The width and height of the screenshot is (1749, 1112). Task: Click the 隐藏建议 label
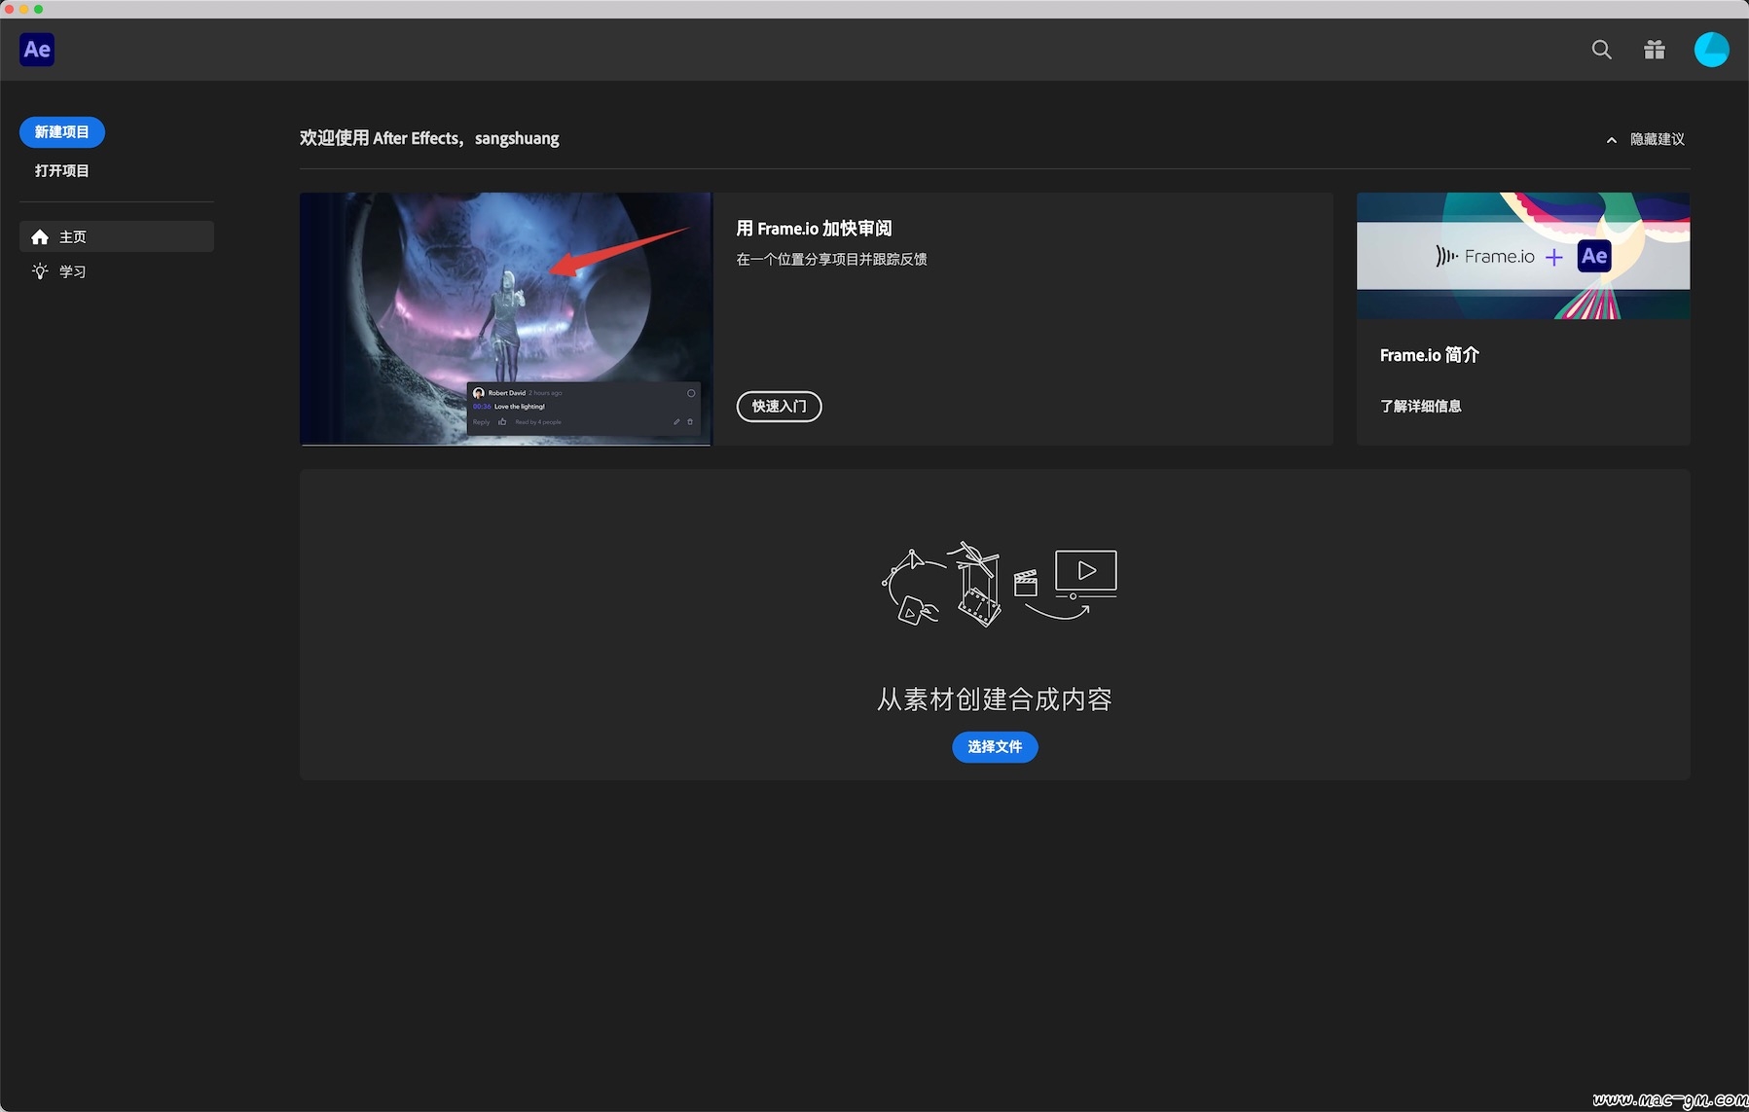tap(1658, 139)
